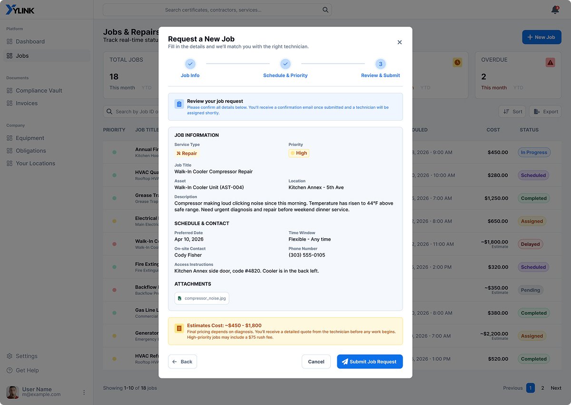571x405 pixels.
Task: Open Your Locations in sidebar
Action: pos(47,163)
